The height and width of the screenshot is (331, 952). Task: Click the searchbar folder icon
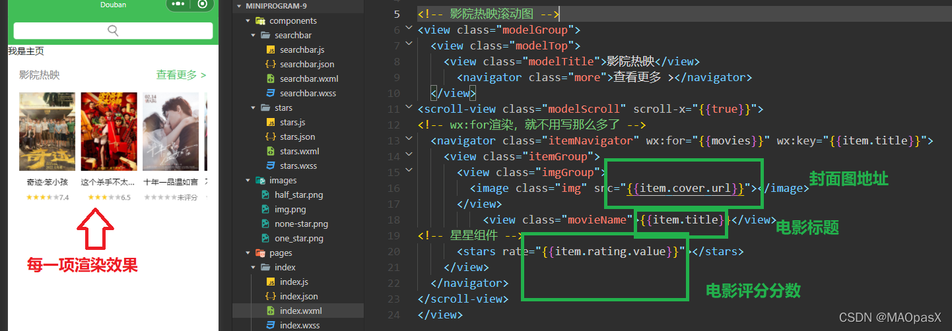[x=265, y=35]
